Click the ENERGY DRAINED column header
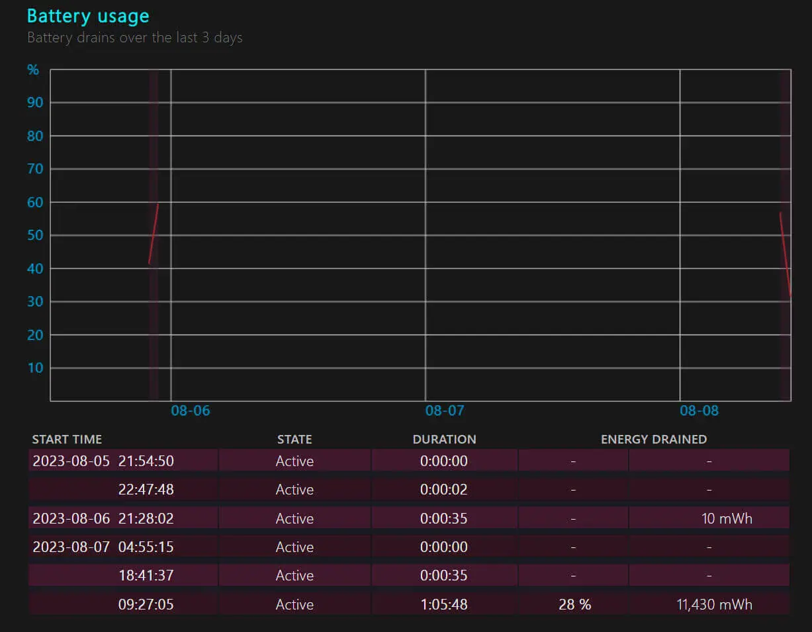Screen dimensions: 812x632 coord(654,439)
